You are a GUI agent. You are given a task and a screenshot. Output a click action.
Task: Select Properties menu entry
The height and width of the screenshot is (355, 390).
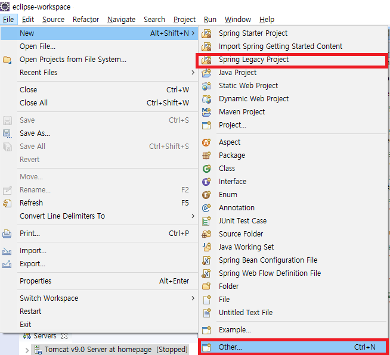click(x=99, y=281)
